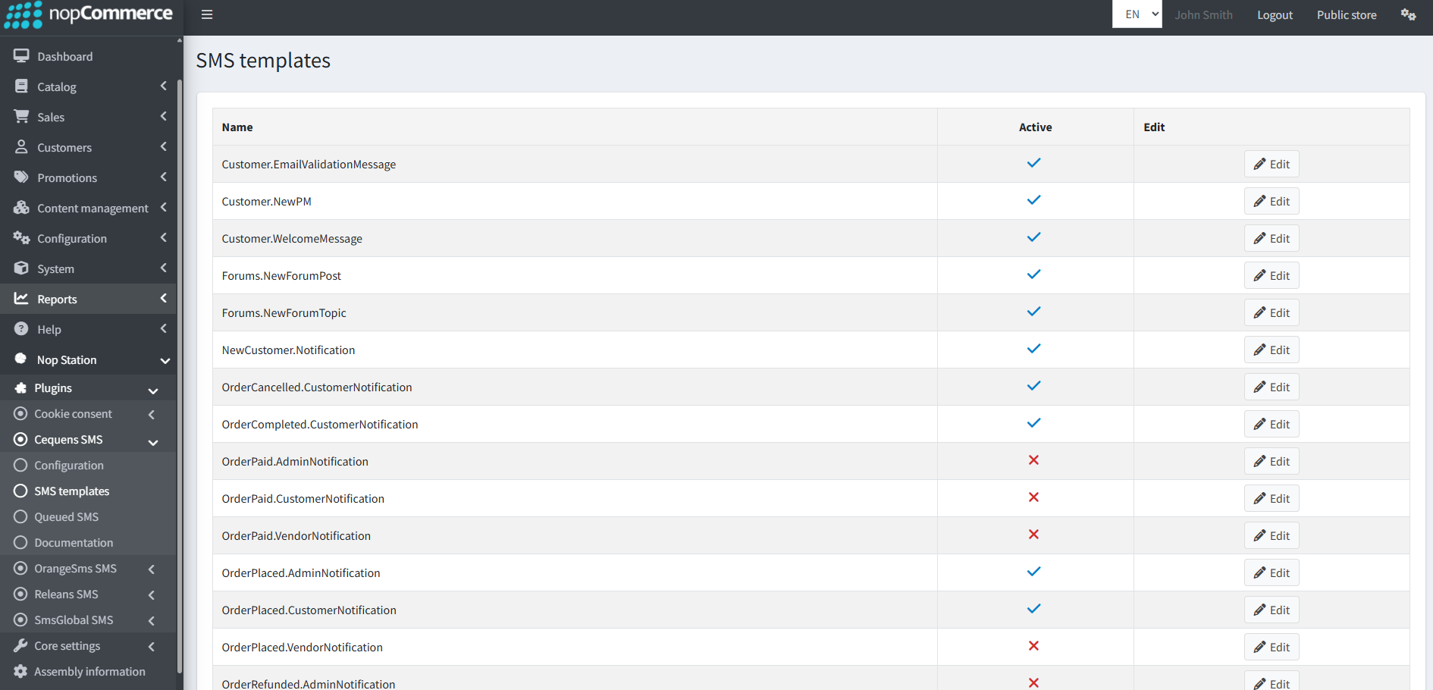
Task: Click the sidebar vertical scrollbar
Action: pos(180,375)
